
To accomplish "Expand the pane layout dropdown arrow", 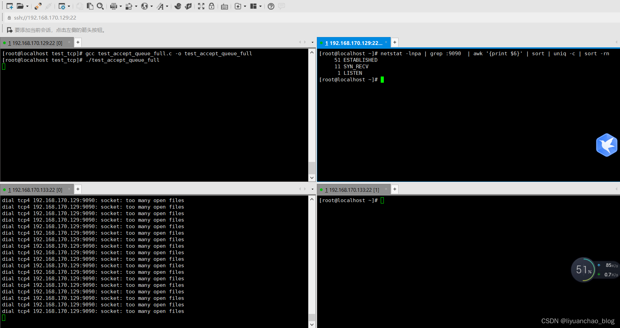I will coord(261,6).
